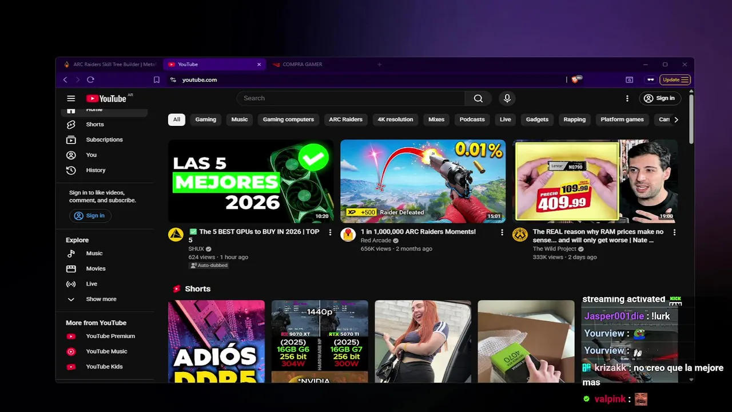This screenshot has height=412, width=732.
Task: Open History in the sidebar
Action: [104, 170]
